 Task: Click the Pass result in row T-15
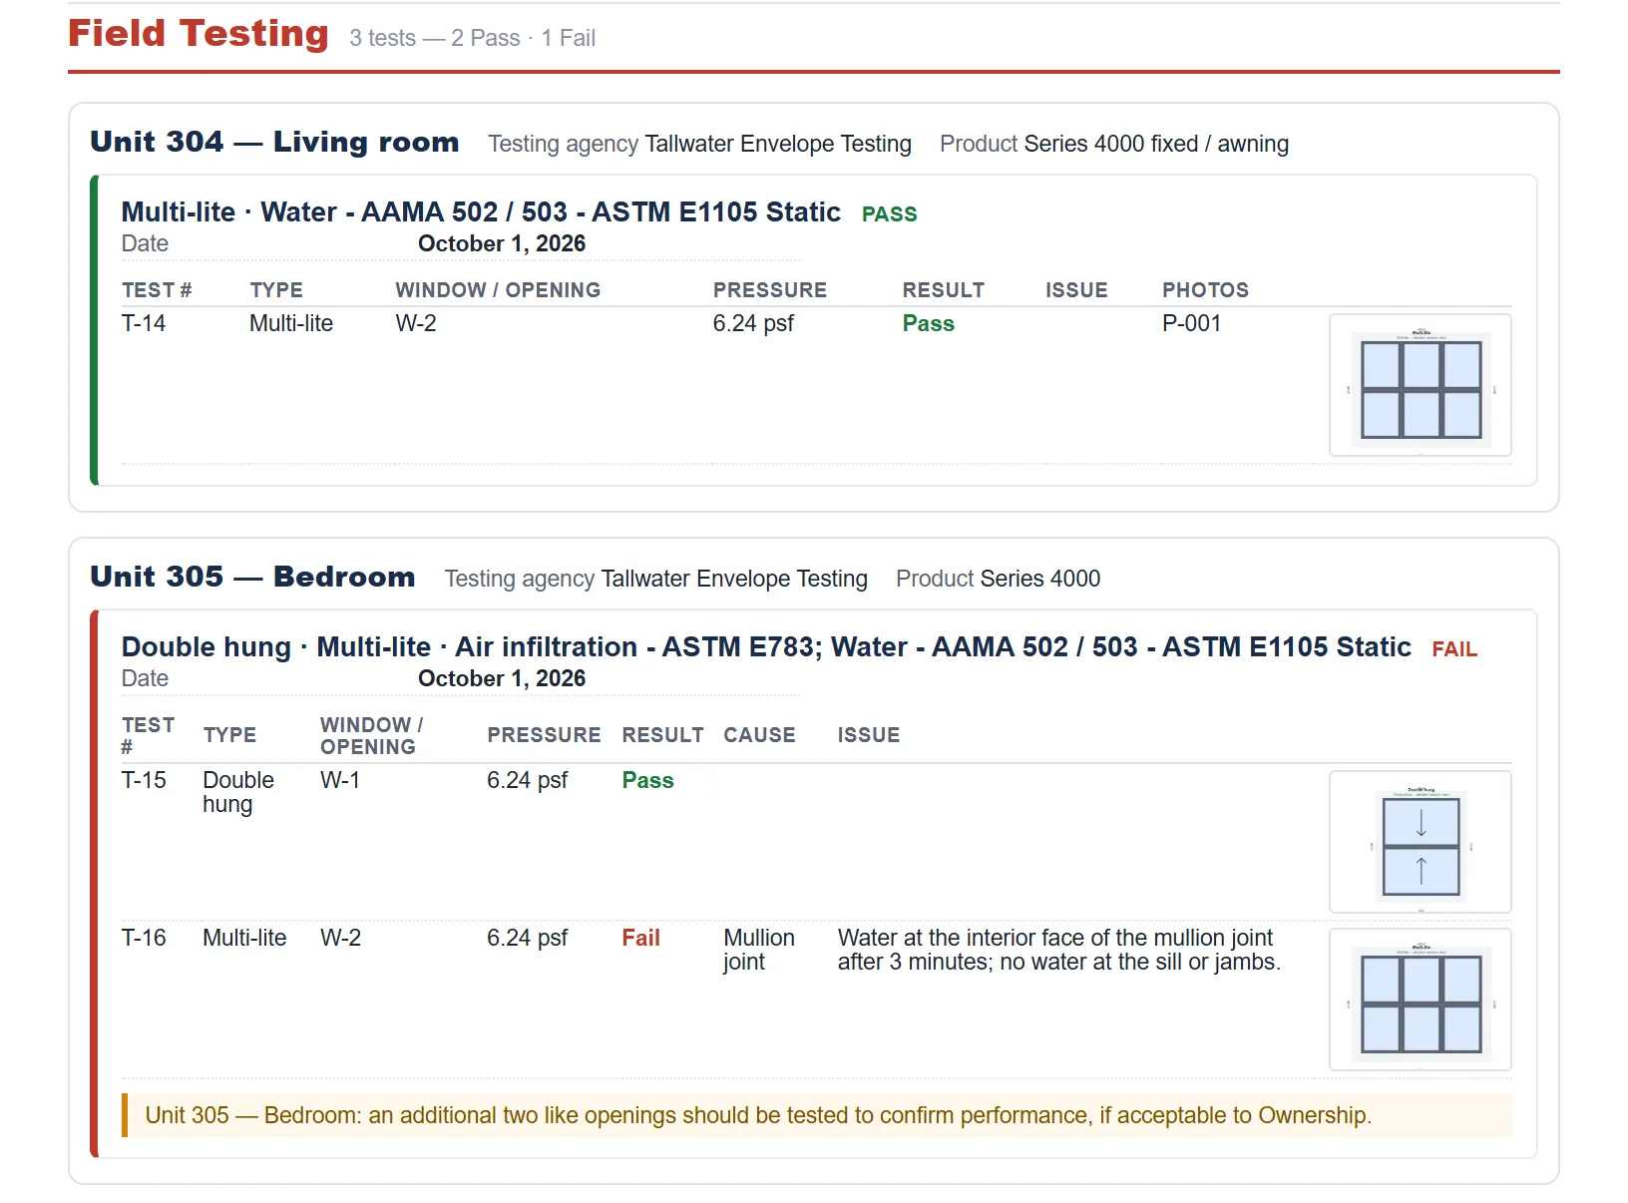pos(647,780)
